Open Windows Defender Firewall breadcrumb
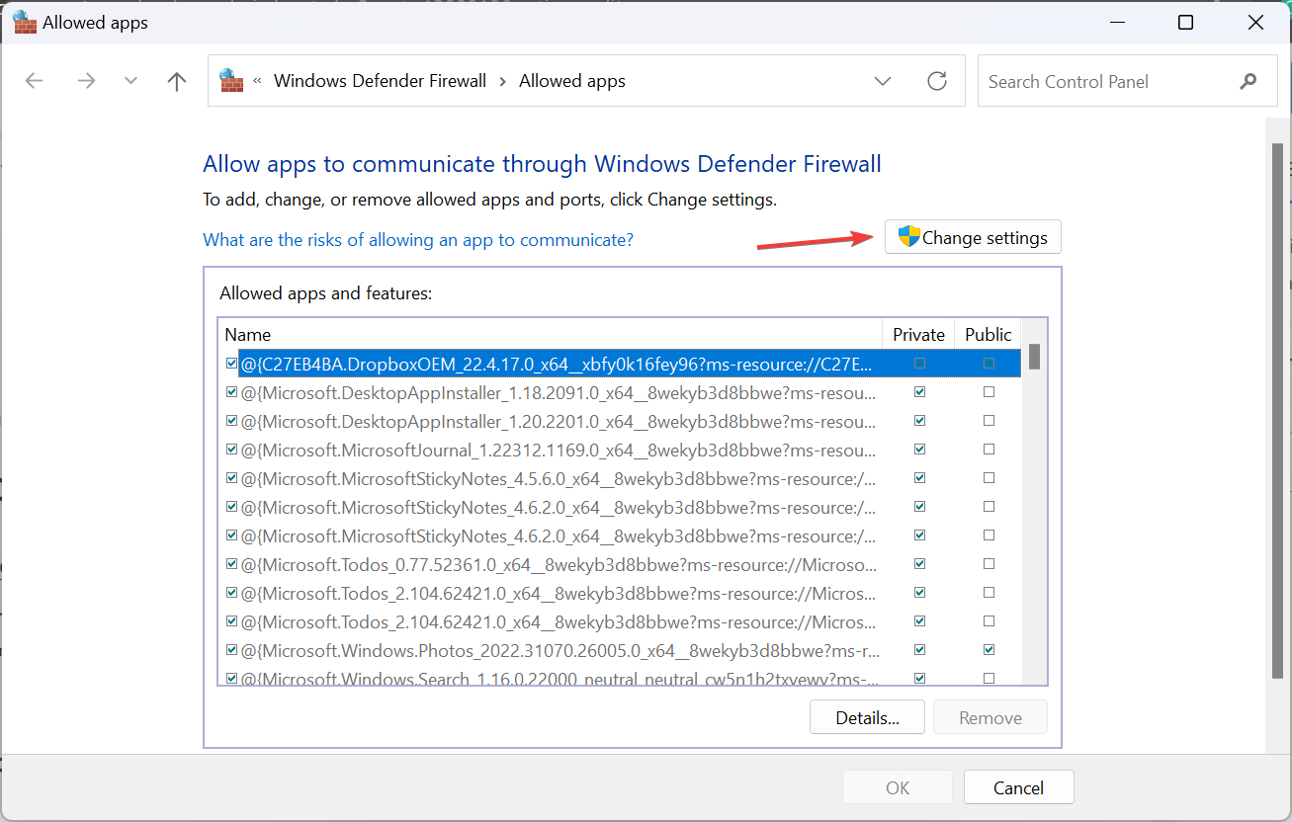 [x=380, y=81]
